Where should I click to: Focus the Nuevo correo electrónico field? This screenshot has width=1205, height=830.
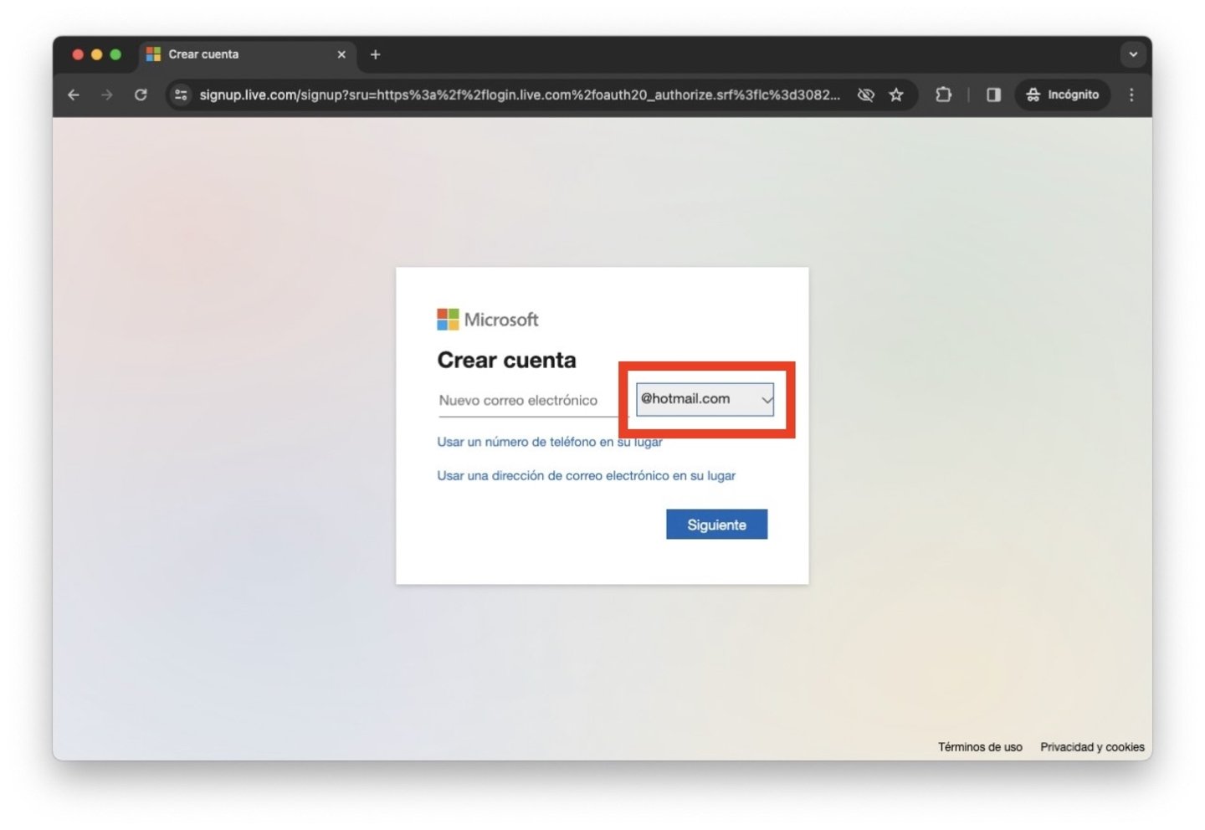click(532, 401)
